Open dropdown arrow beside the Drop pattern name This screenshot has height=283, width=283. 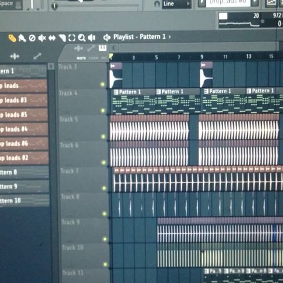[x=255, y=2]
